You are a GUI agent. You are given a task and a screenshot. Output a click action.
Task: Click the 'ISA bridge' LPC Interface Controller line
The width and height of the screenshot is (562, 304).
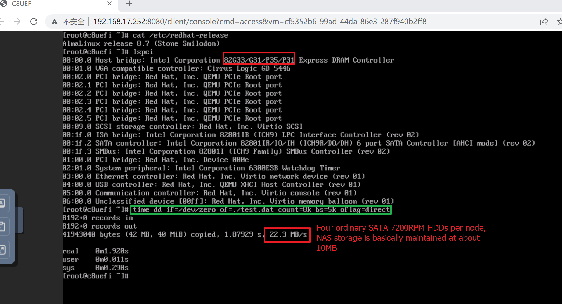241,135
